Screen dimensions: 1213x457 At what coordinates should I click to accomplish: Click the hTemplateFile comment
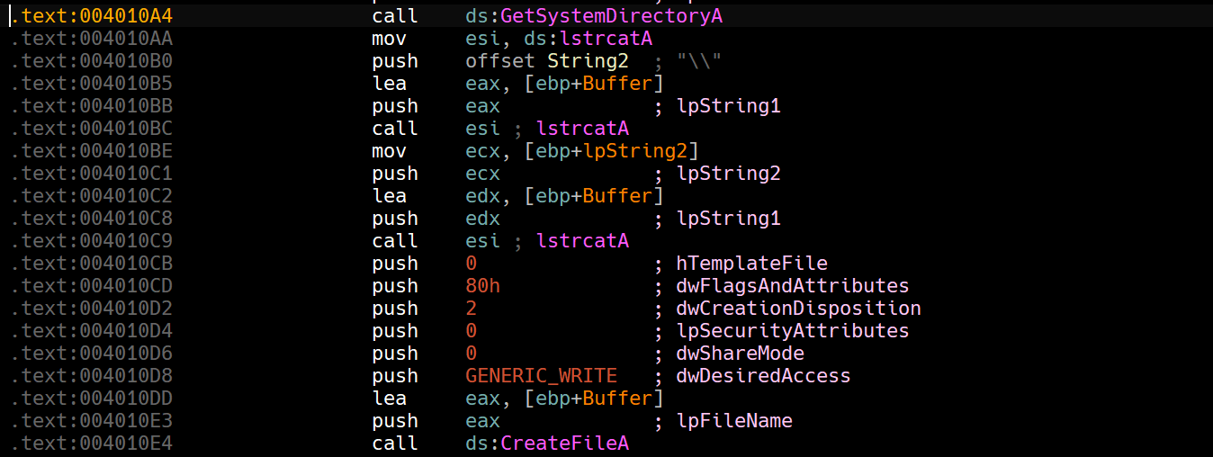(x=751, y=264)
